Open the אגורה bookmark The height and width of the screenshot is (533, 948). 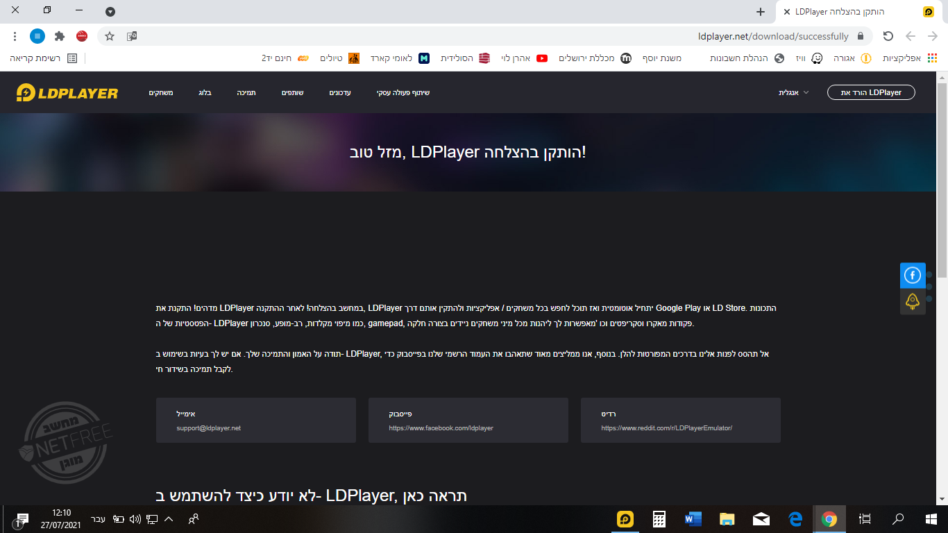coord(852,58)
